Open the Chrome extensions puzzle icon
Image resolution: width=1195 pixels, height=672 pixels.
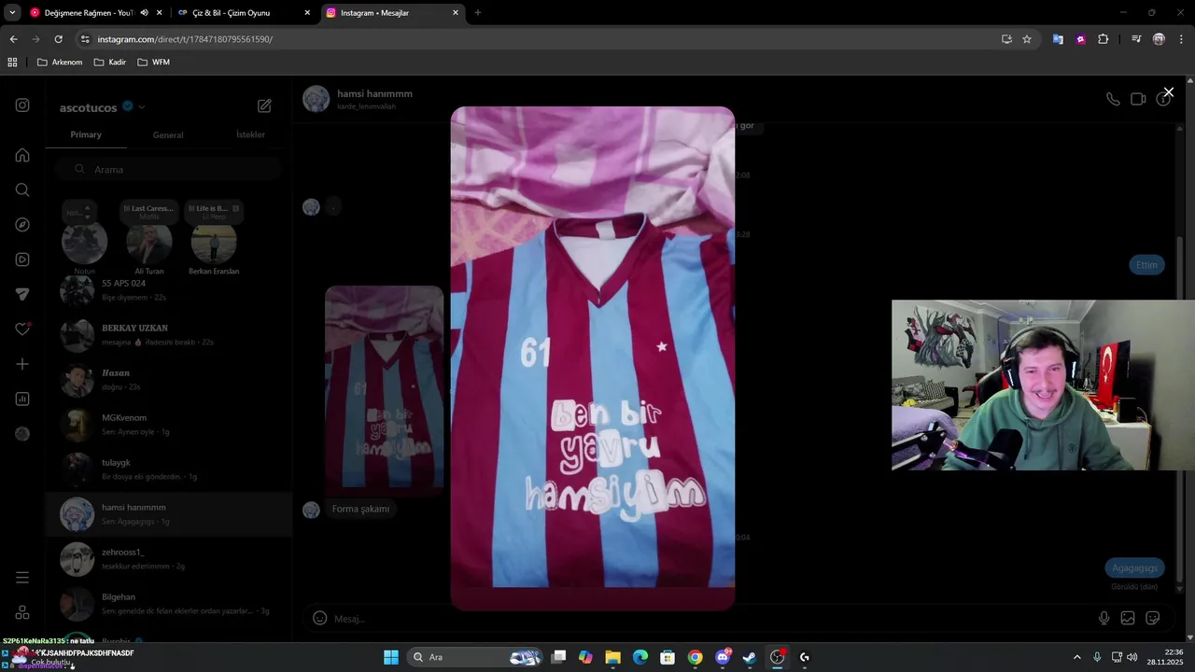coord(1104,39)
